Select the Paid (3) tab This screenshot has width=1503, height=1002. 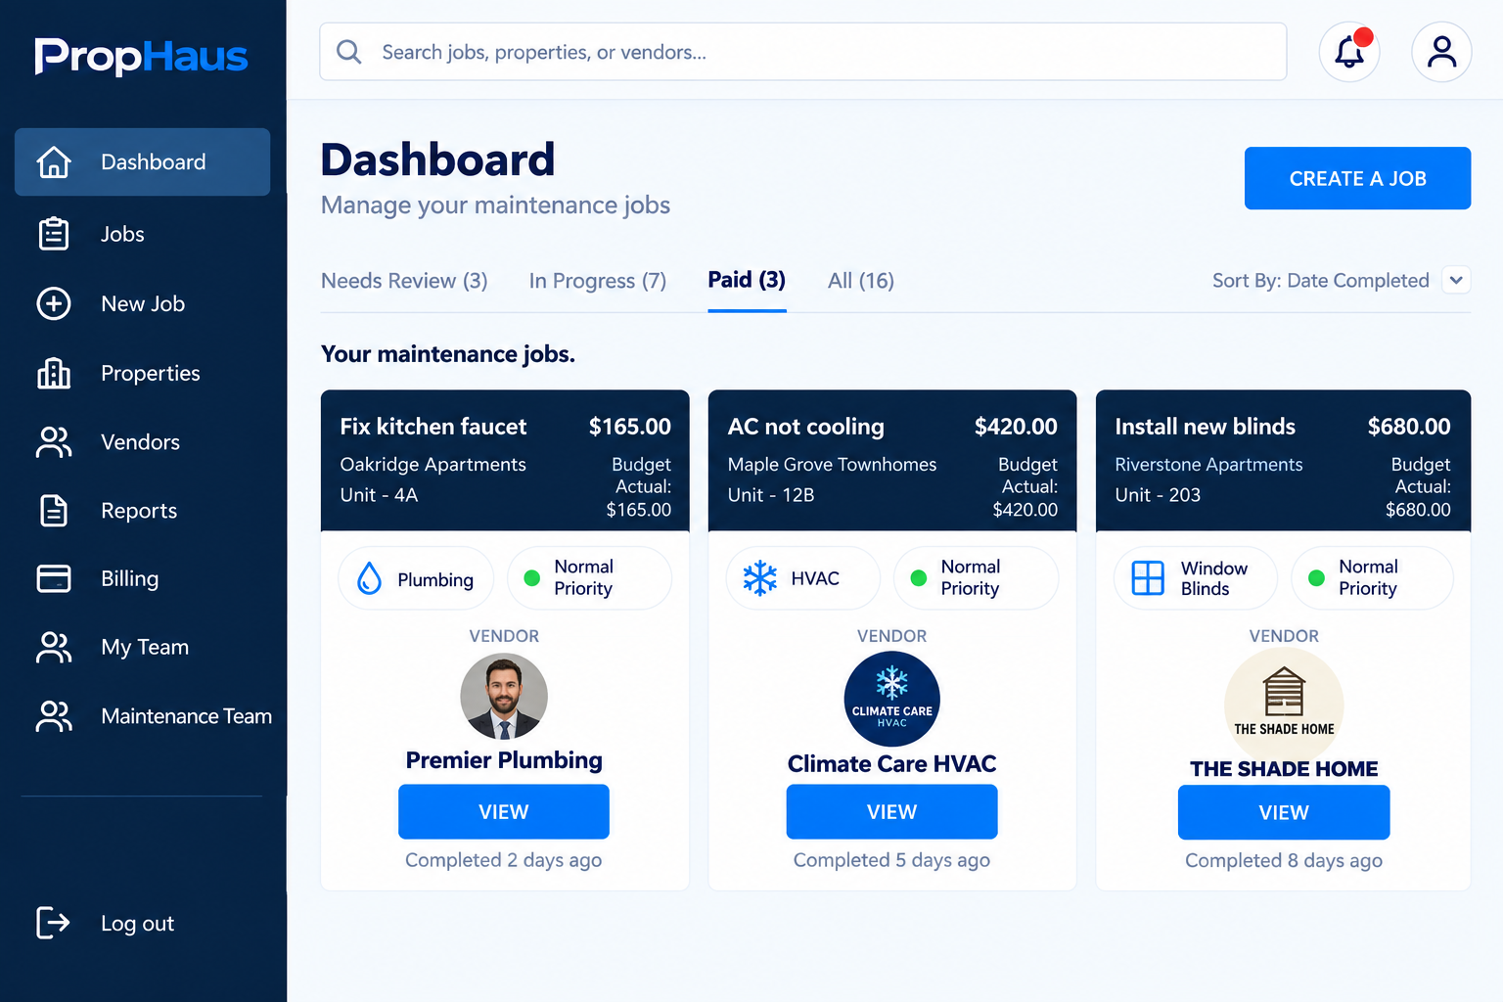[747, 280]
